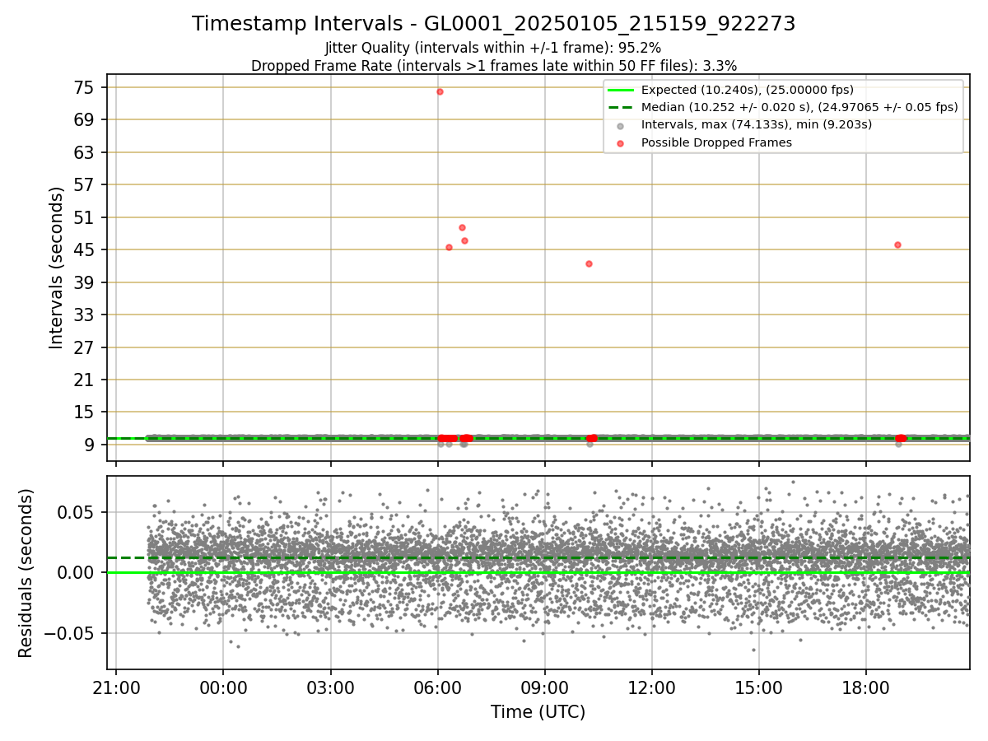Select the Jitter Quality 95.2% subtitle line
This screenshot has width=988, height=741.
(493, 48)
